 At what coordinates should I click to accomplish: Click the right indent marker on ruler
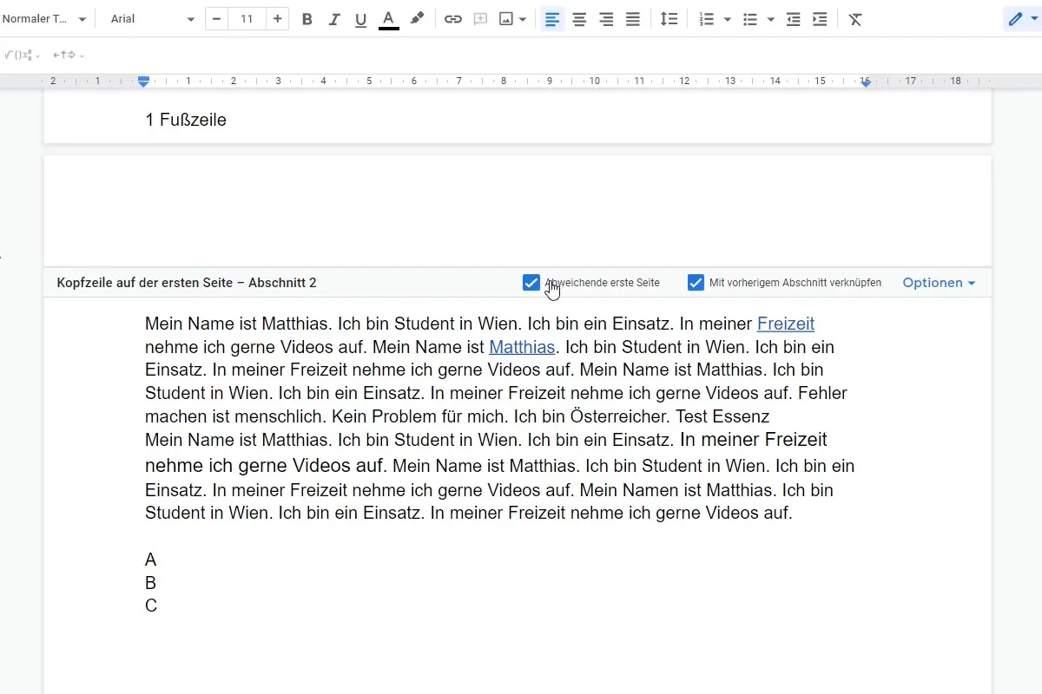(x=866, y=82)
